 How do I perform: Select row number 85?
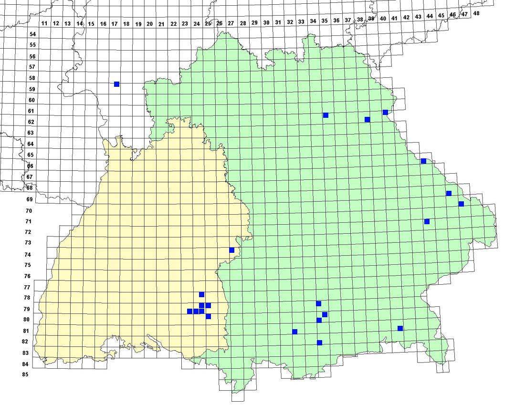point(25,374)
